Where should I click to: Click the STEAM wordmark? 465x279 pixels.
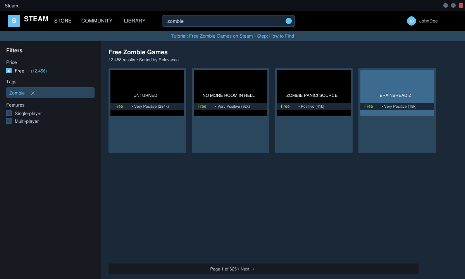click(x=36, y=19)
